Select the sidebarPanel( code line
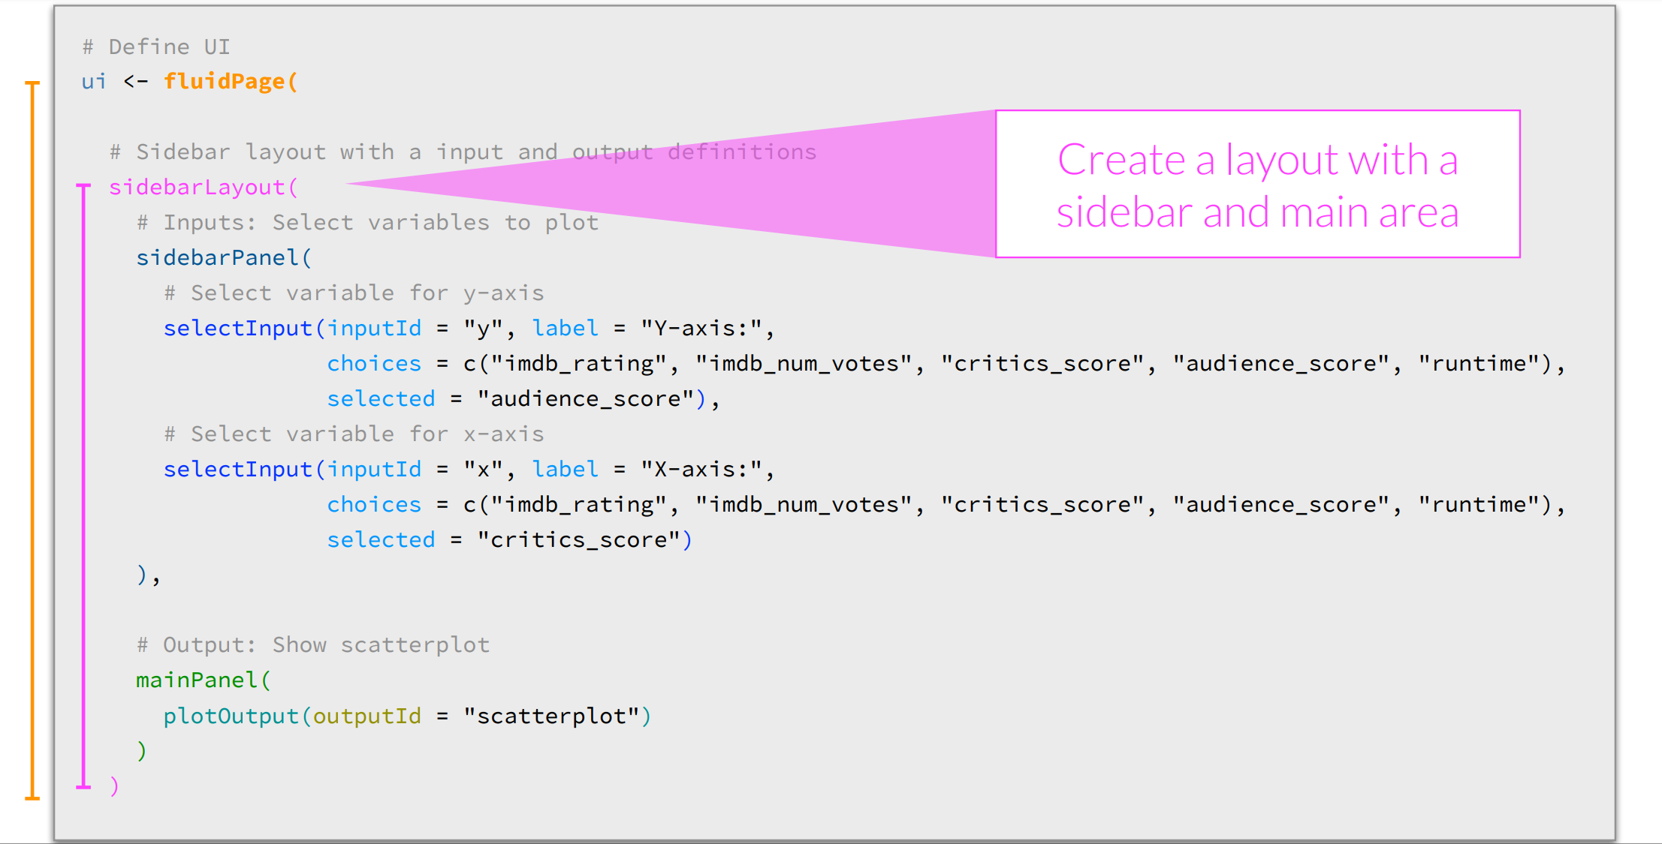Viewport: 1662px width, 844px height. pyautogui.click(x=223, y=257)
